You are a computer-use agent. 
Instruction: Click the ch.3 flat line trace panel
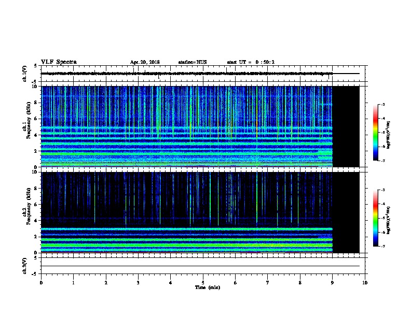pos(203,266)
